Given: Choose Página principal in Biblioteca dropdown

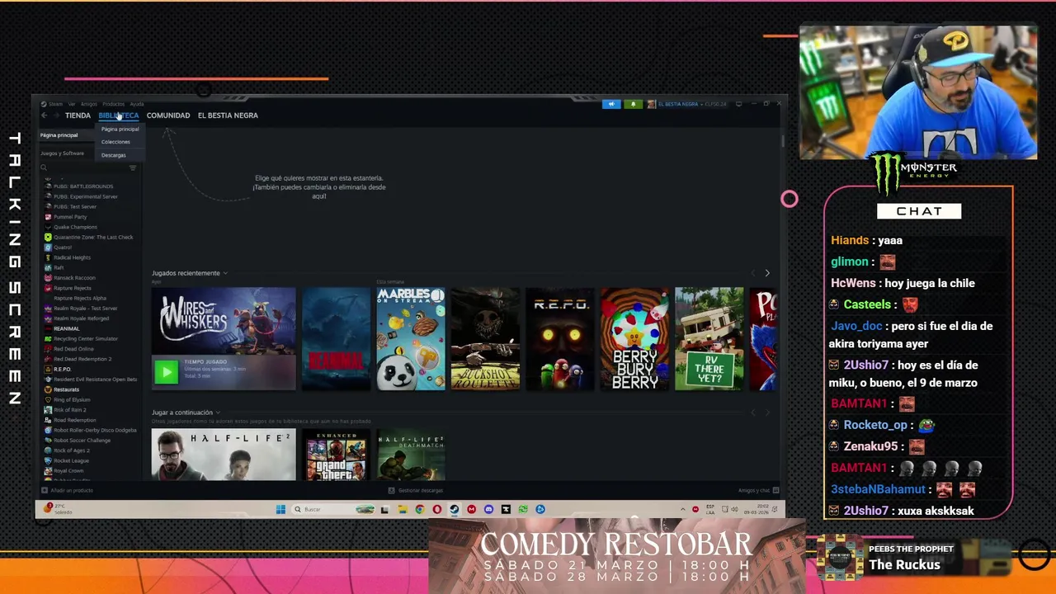Looking at the screenshot, I should [120, 129].
